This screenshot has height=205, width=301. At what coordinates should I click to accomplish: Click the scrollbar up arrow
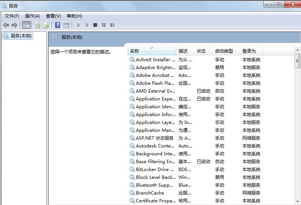(x=297, y=50)
